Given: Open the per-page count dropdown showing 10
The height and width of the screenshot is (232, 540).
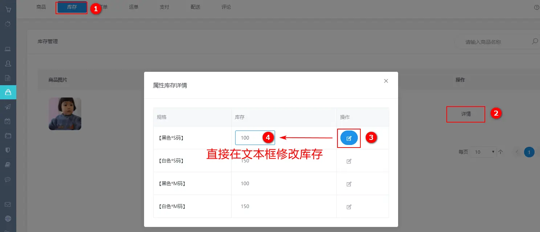Looking at the screenshot, I should tap(483, 152).
